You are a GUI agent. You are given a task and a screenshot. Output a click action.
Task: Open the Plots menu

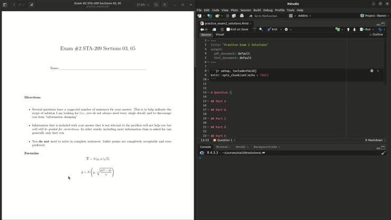pos(234,10)
